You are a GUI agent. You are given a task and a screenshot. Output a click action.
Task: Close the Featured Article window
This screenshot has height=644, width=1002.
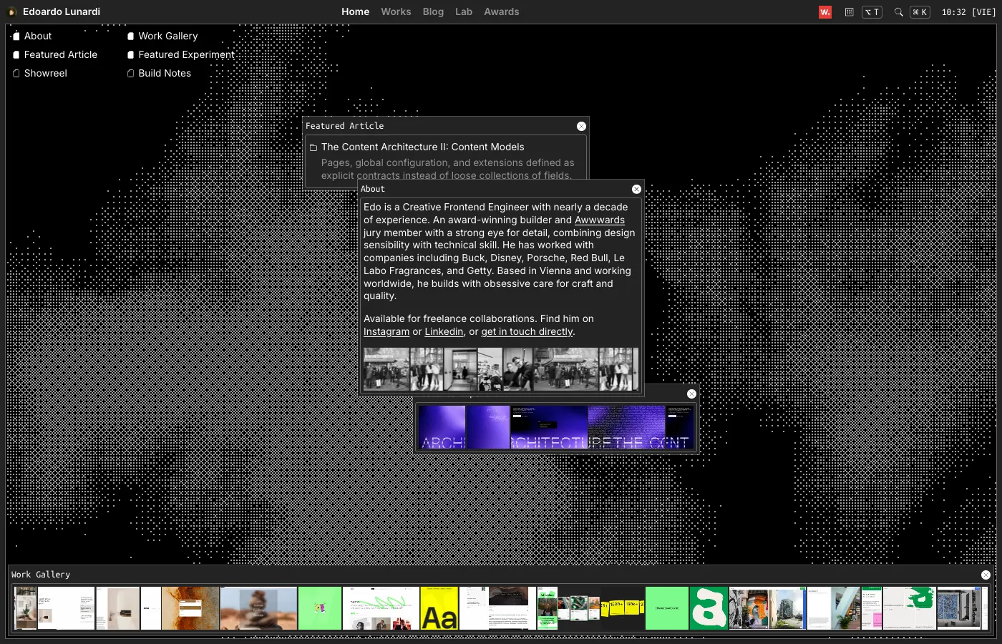pyautogui.click(x=581, y=126)
